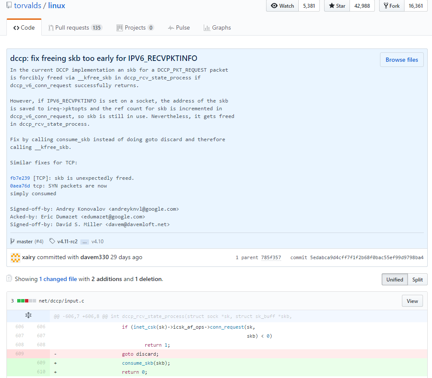Click the hunk header line
Viewport: 432px width, 378px height.
173,316
